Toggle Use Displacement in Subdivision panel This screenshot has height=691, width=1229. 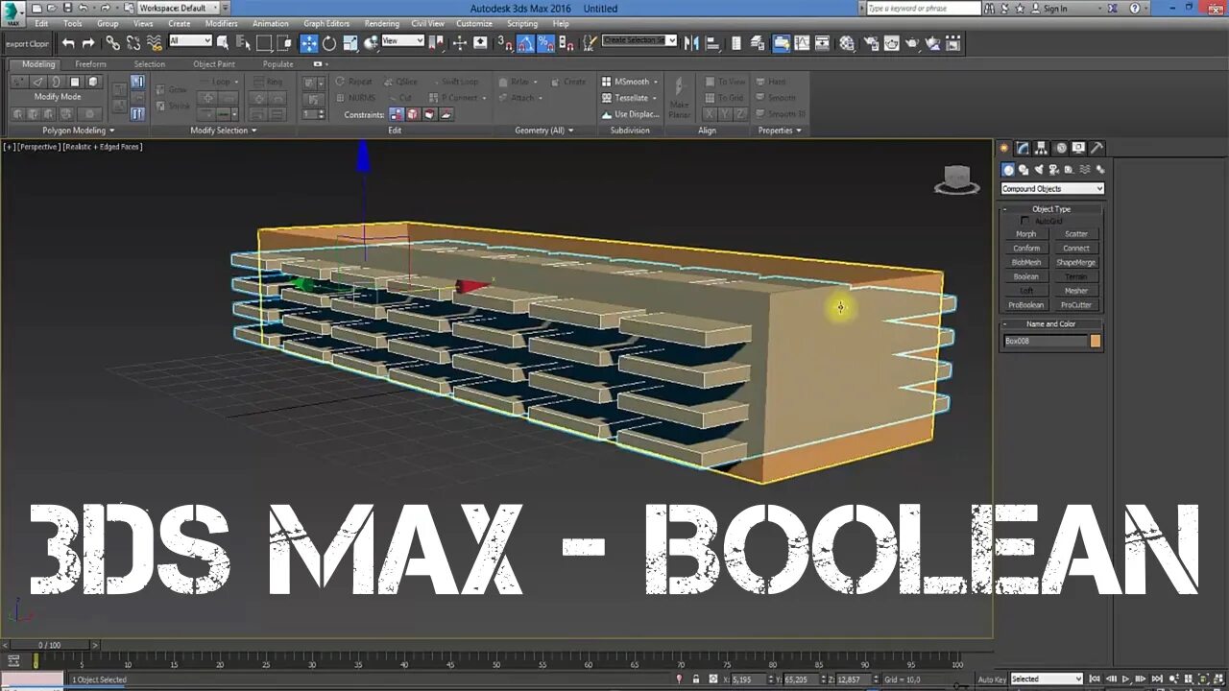coord(630,114)
